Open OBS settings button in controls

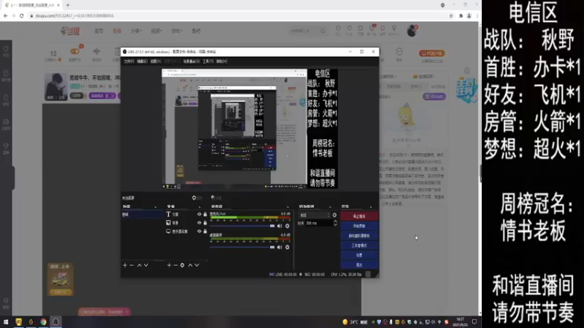pyautogui.click(x=359, y=255)
